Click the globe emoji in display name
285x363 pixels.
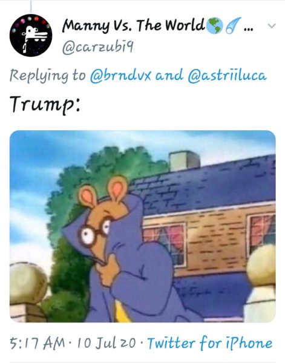click(214, 25)
